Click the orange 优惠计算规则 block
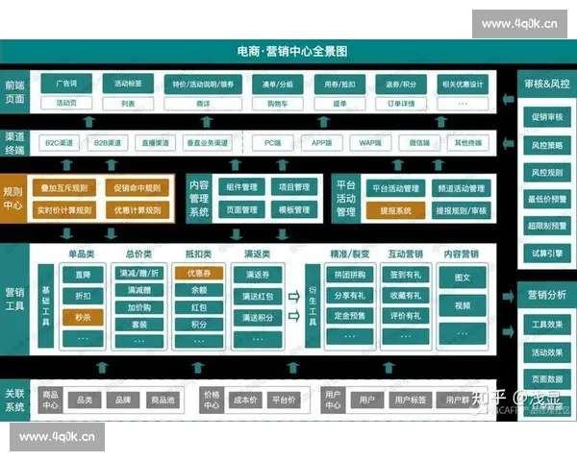The image size is (577, 461). point(138,209)
